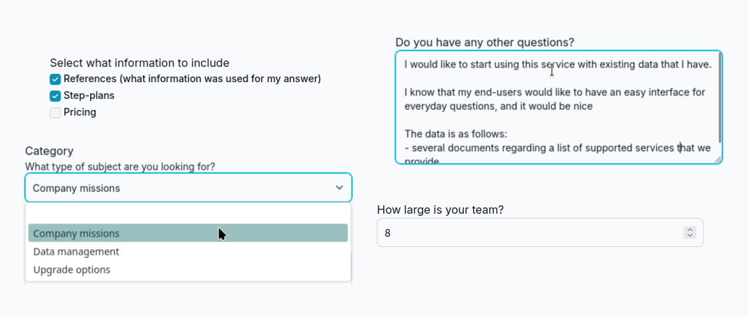
Task: Decrease team size with the down arrow
Action: point(690,236)
